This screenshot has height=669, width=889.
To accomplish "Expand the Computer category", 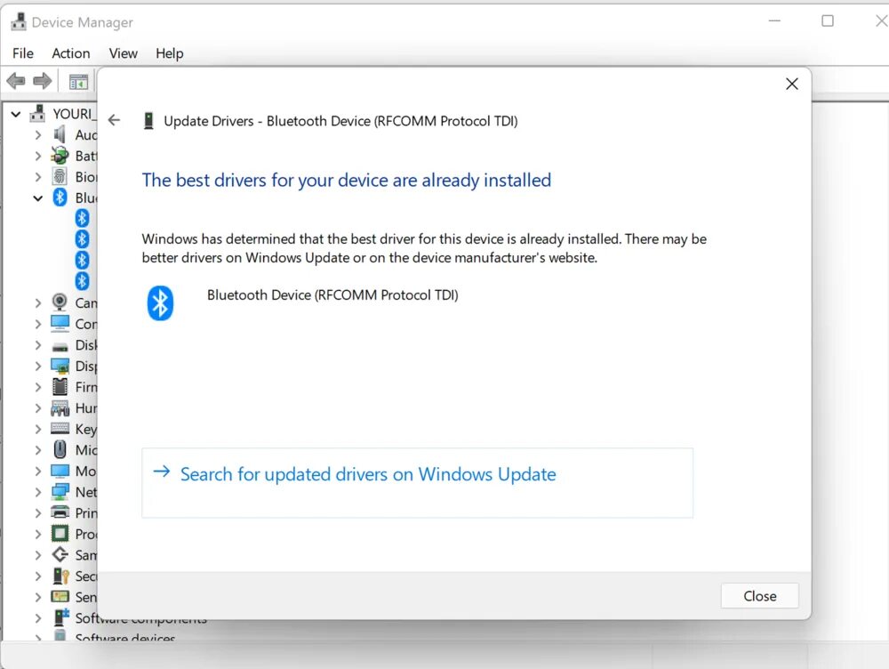I will pos(38,324).
